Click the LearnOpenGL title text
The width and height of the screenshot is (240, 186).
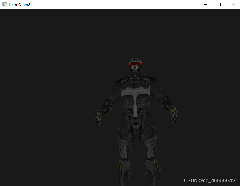(x=20, y=4)
